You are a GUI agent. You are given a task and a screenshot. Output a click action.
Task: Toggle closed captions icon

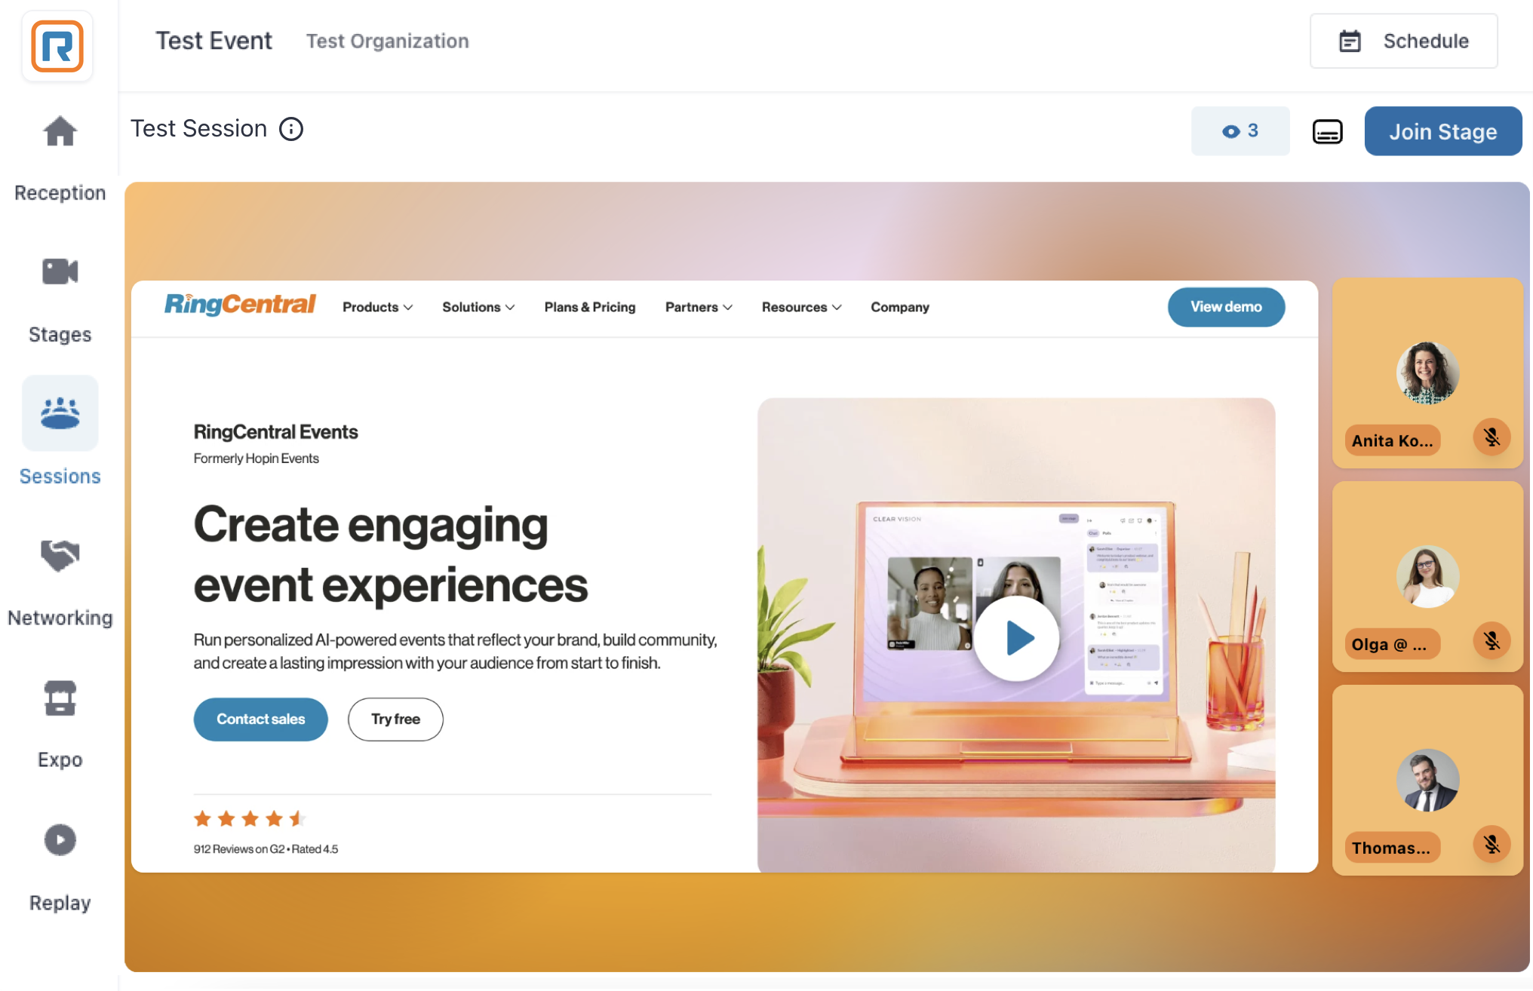pyautogui.click(x=1327, y=131)
